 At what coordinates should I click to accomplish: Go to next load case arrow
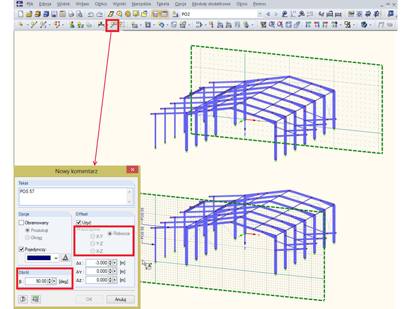[276, 14]
